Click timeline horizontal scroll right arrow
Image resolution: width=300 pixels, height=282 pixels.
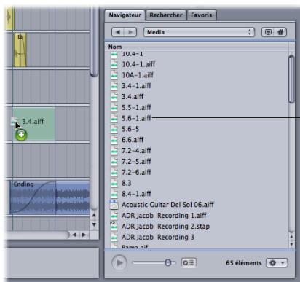click(84, 235)
